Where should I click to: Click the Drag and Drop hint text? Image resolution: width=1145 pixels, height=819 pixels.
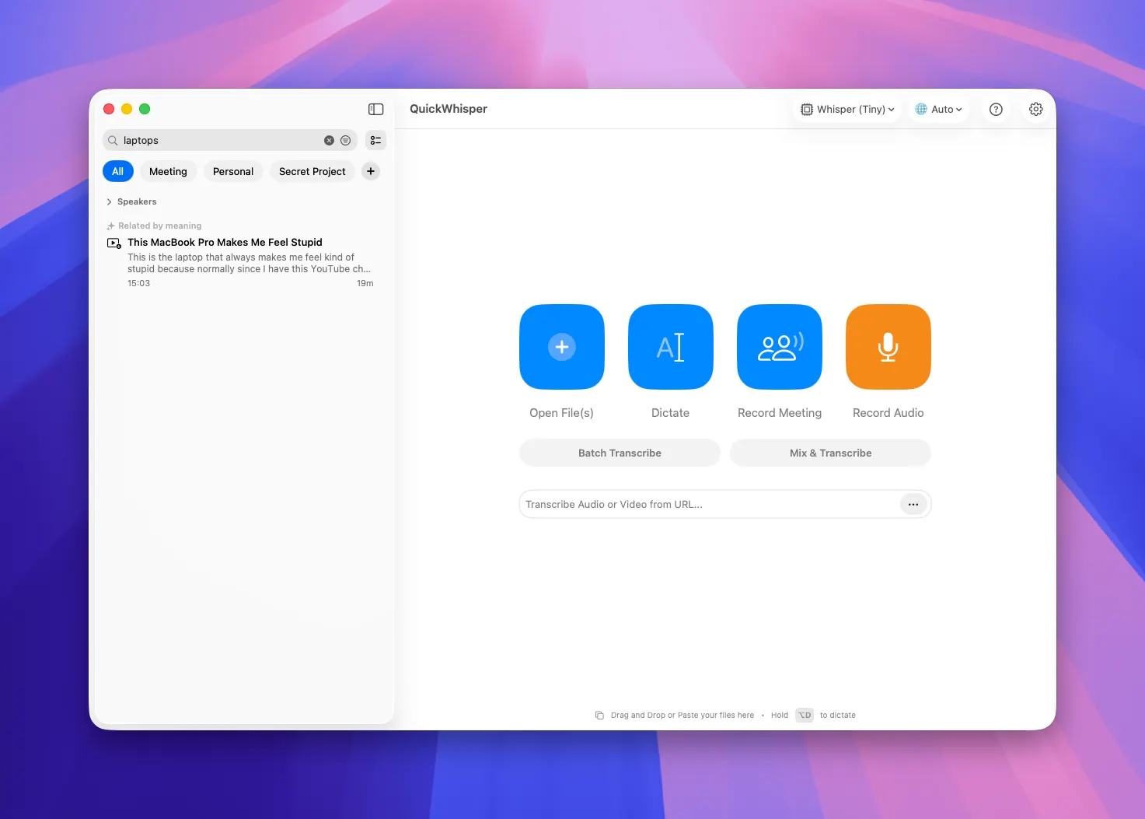click(x=682, y=716)
